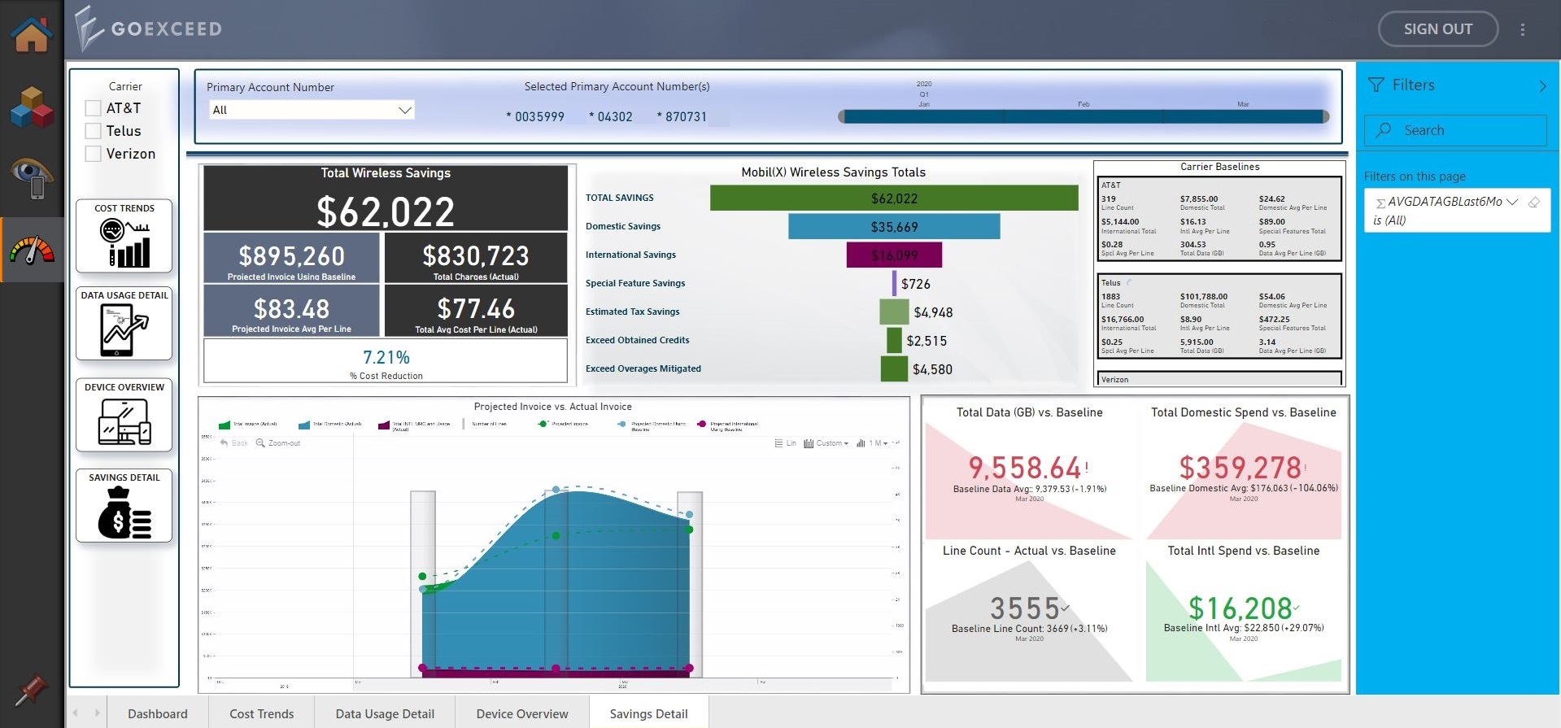This screenshot has width=1561, height=728.
Task: Toggle Total Domestic (Actual) blue legend marker
Action: click(304, 425)
